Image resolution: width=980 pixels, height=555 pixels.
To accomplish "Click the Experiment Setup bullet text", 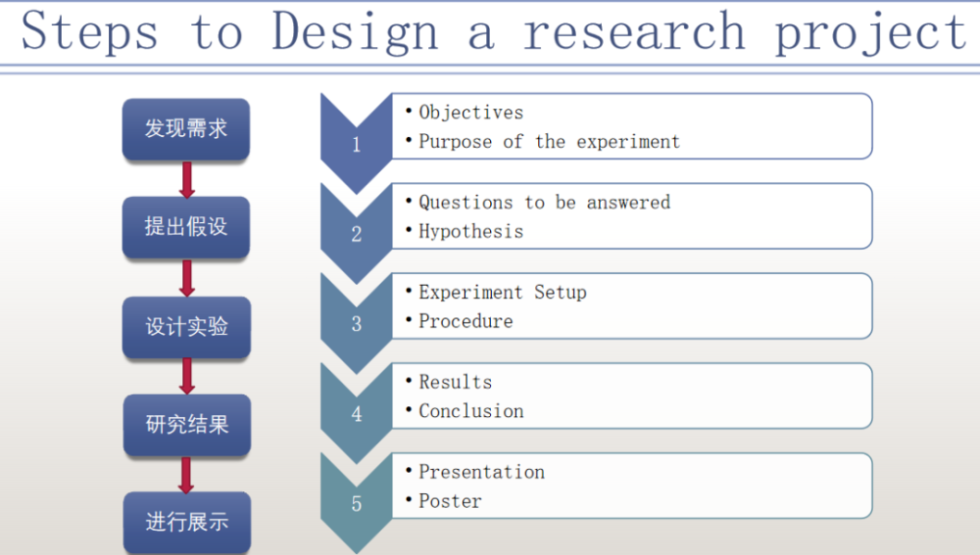I will 503,292.
